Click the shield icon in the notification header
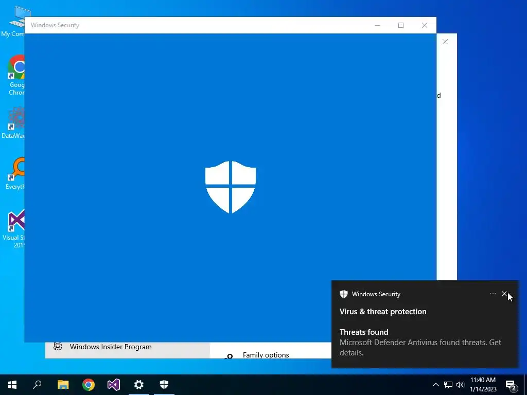The image size is (527, 395). pos(343,294)
